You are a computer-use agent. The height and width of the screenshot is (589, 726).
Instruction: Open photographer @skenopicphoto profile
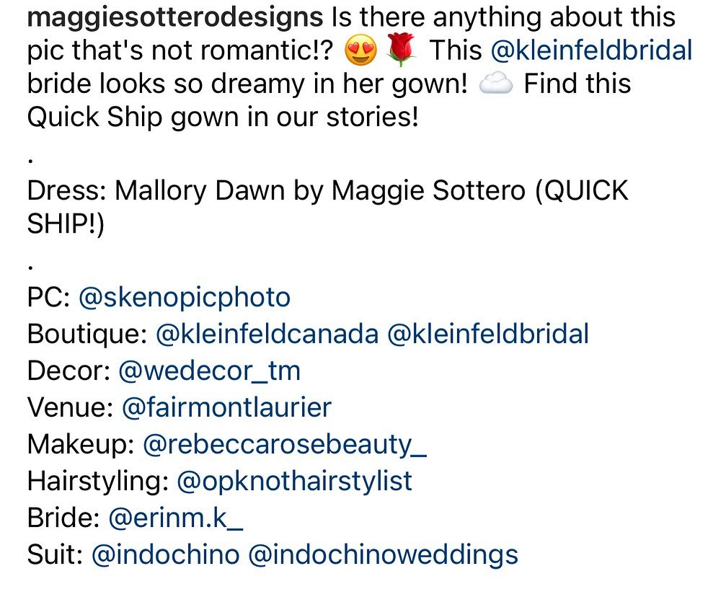[185, 297]
